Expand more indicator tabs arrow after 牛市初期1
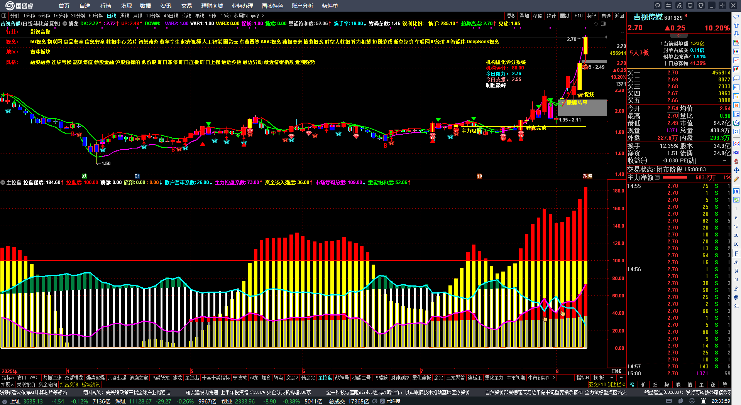741x405 pixels. pyautogui.click(x=553, y=378)
